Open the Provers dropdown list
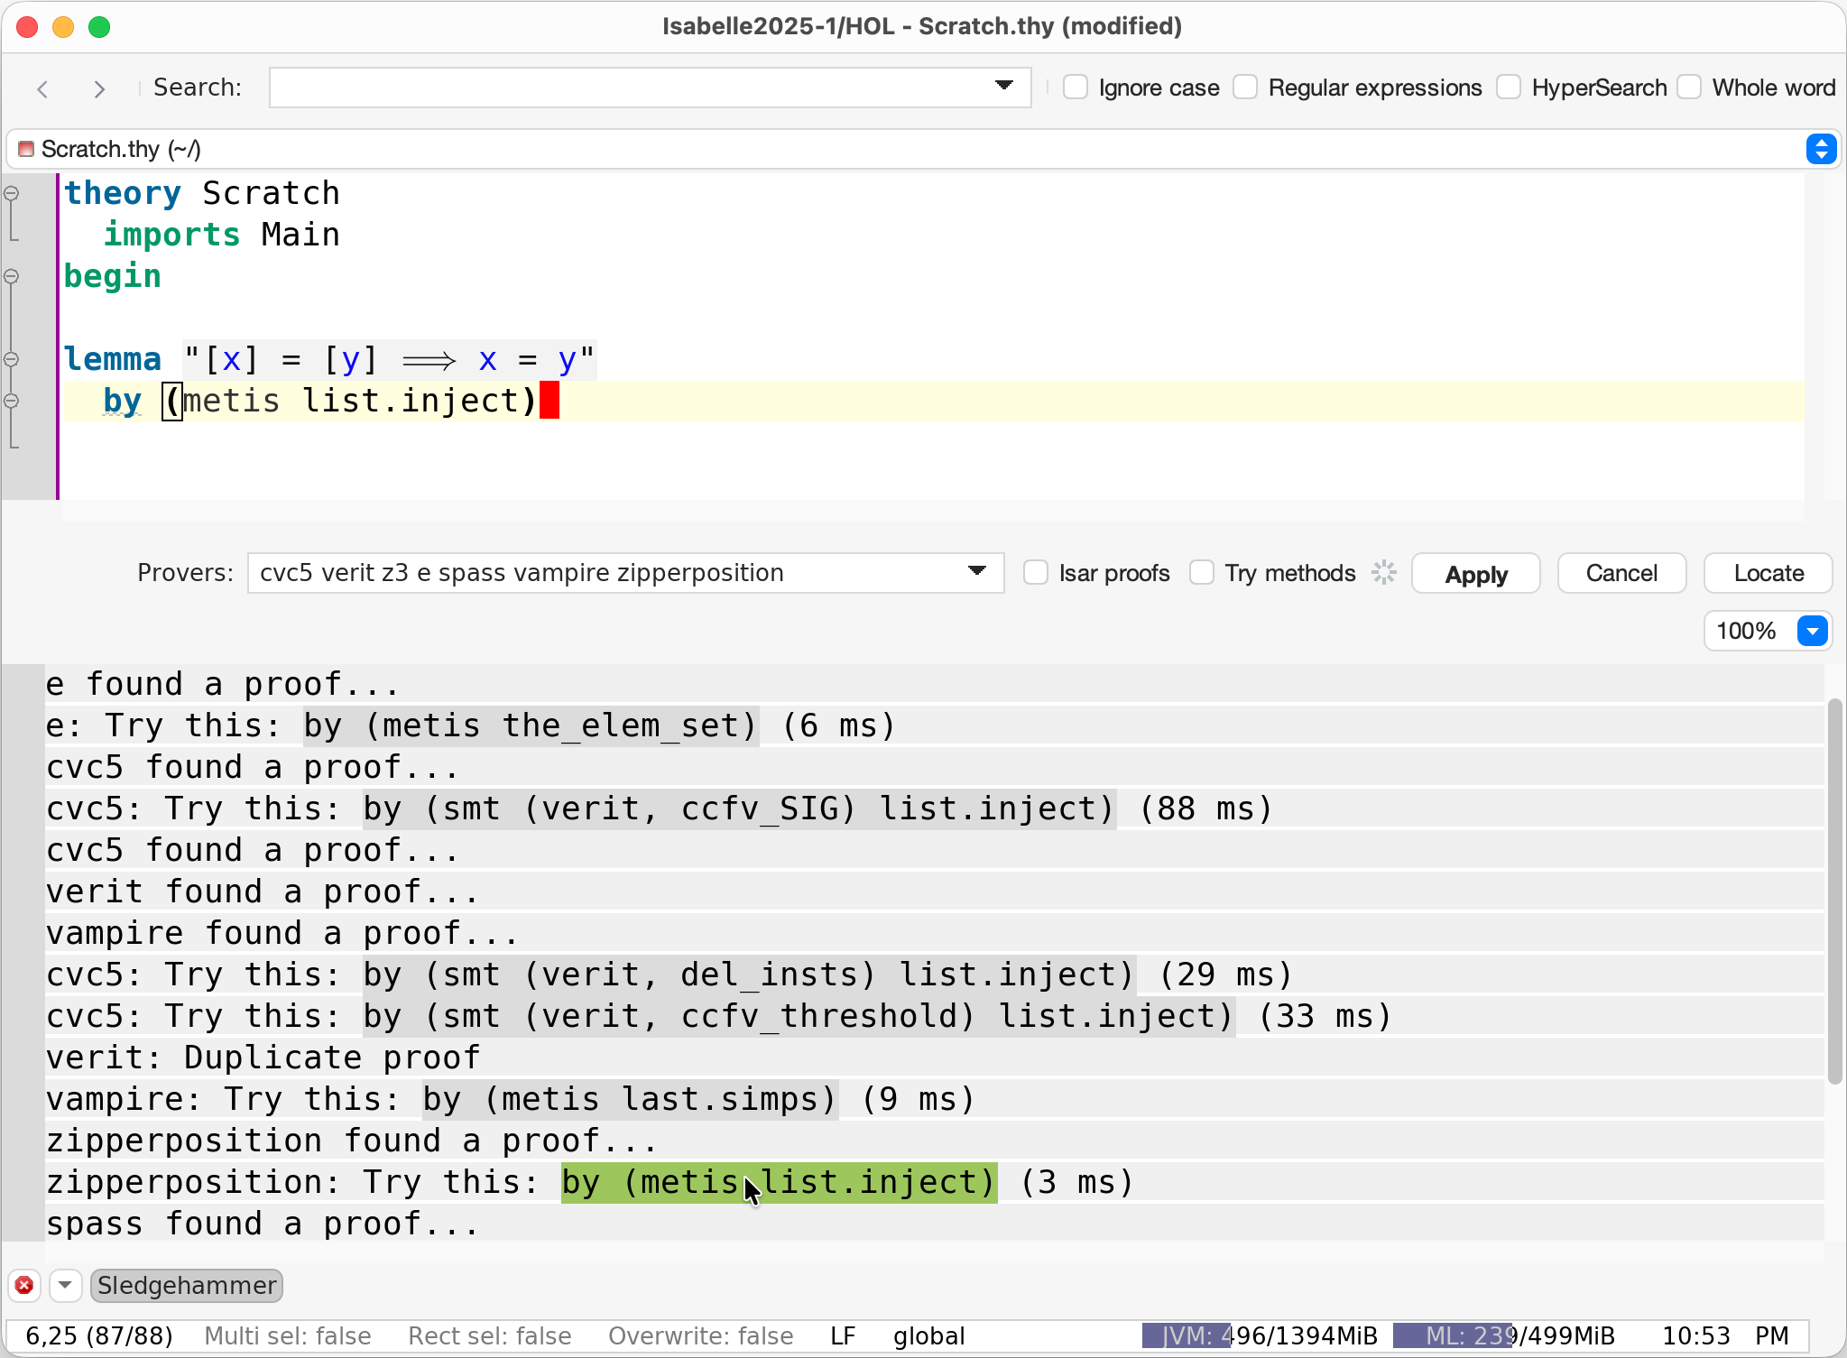The image size is (1847, 1358). click(x=976, y=572)
